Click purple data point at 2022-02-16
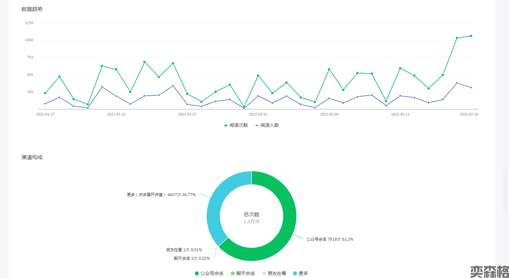This screenshot has width=509, height=278. click(x=471, y=87)
